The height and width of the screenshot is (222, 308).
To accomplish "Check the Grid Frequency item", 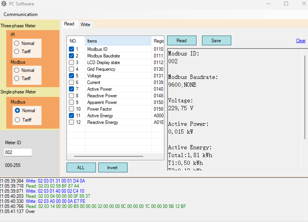I will [71, 69].
